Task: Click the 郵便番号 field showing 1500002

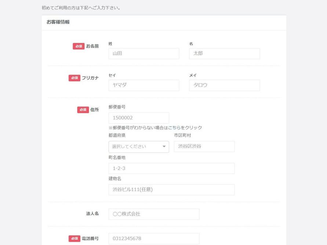Action: 139,118
